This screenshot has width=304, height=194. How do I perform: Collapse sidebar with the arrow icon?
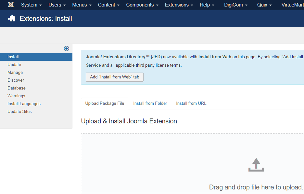[67, 48]
